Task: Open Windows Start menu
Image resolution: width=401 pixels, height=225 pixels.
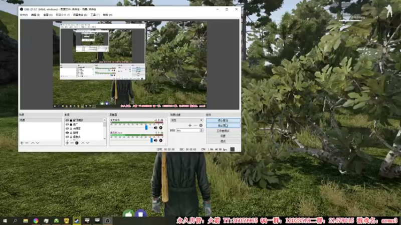Action: 5,220
